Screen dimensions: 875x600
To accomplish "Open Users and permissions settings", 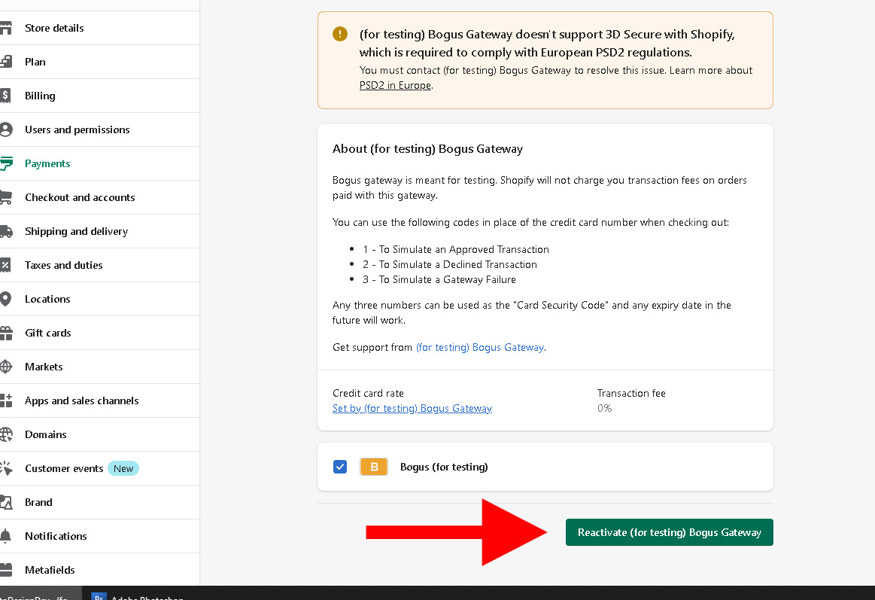I will 99,129.
